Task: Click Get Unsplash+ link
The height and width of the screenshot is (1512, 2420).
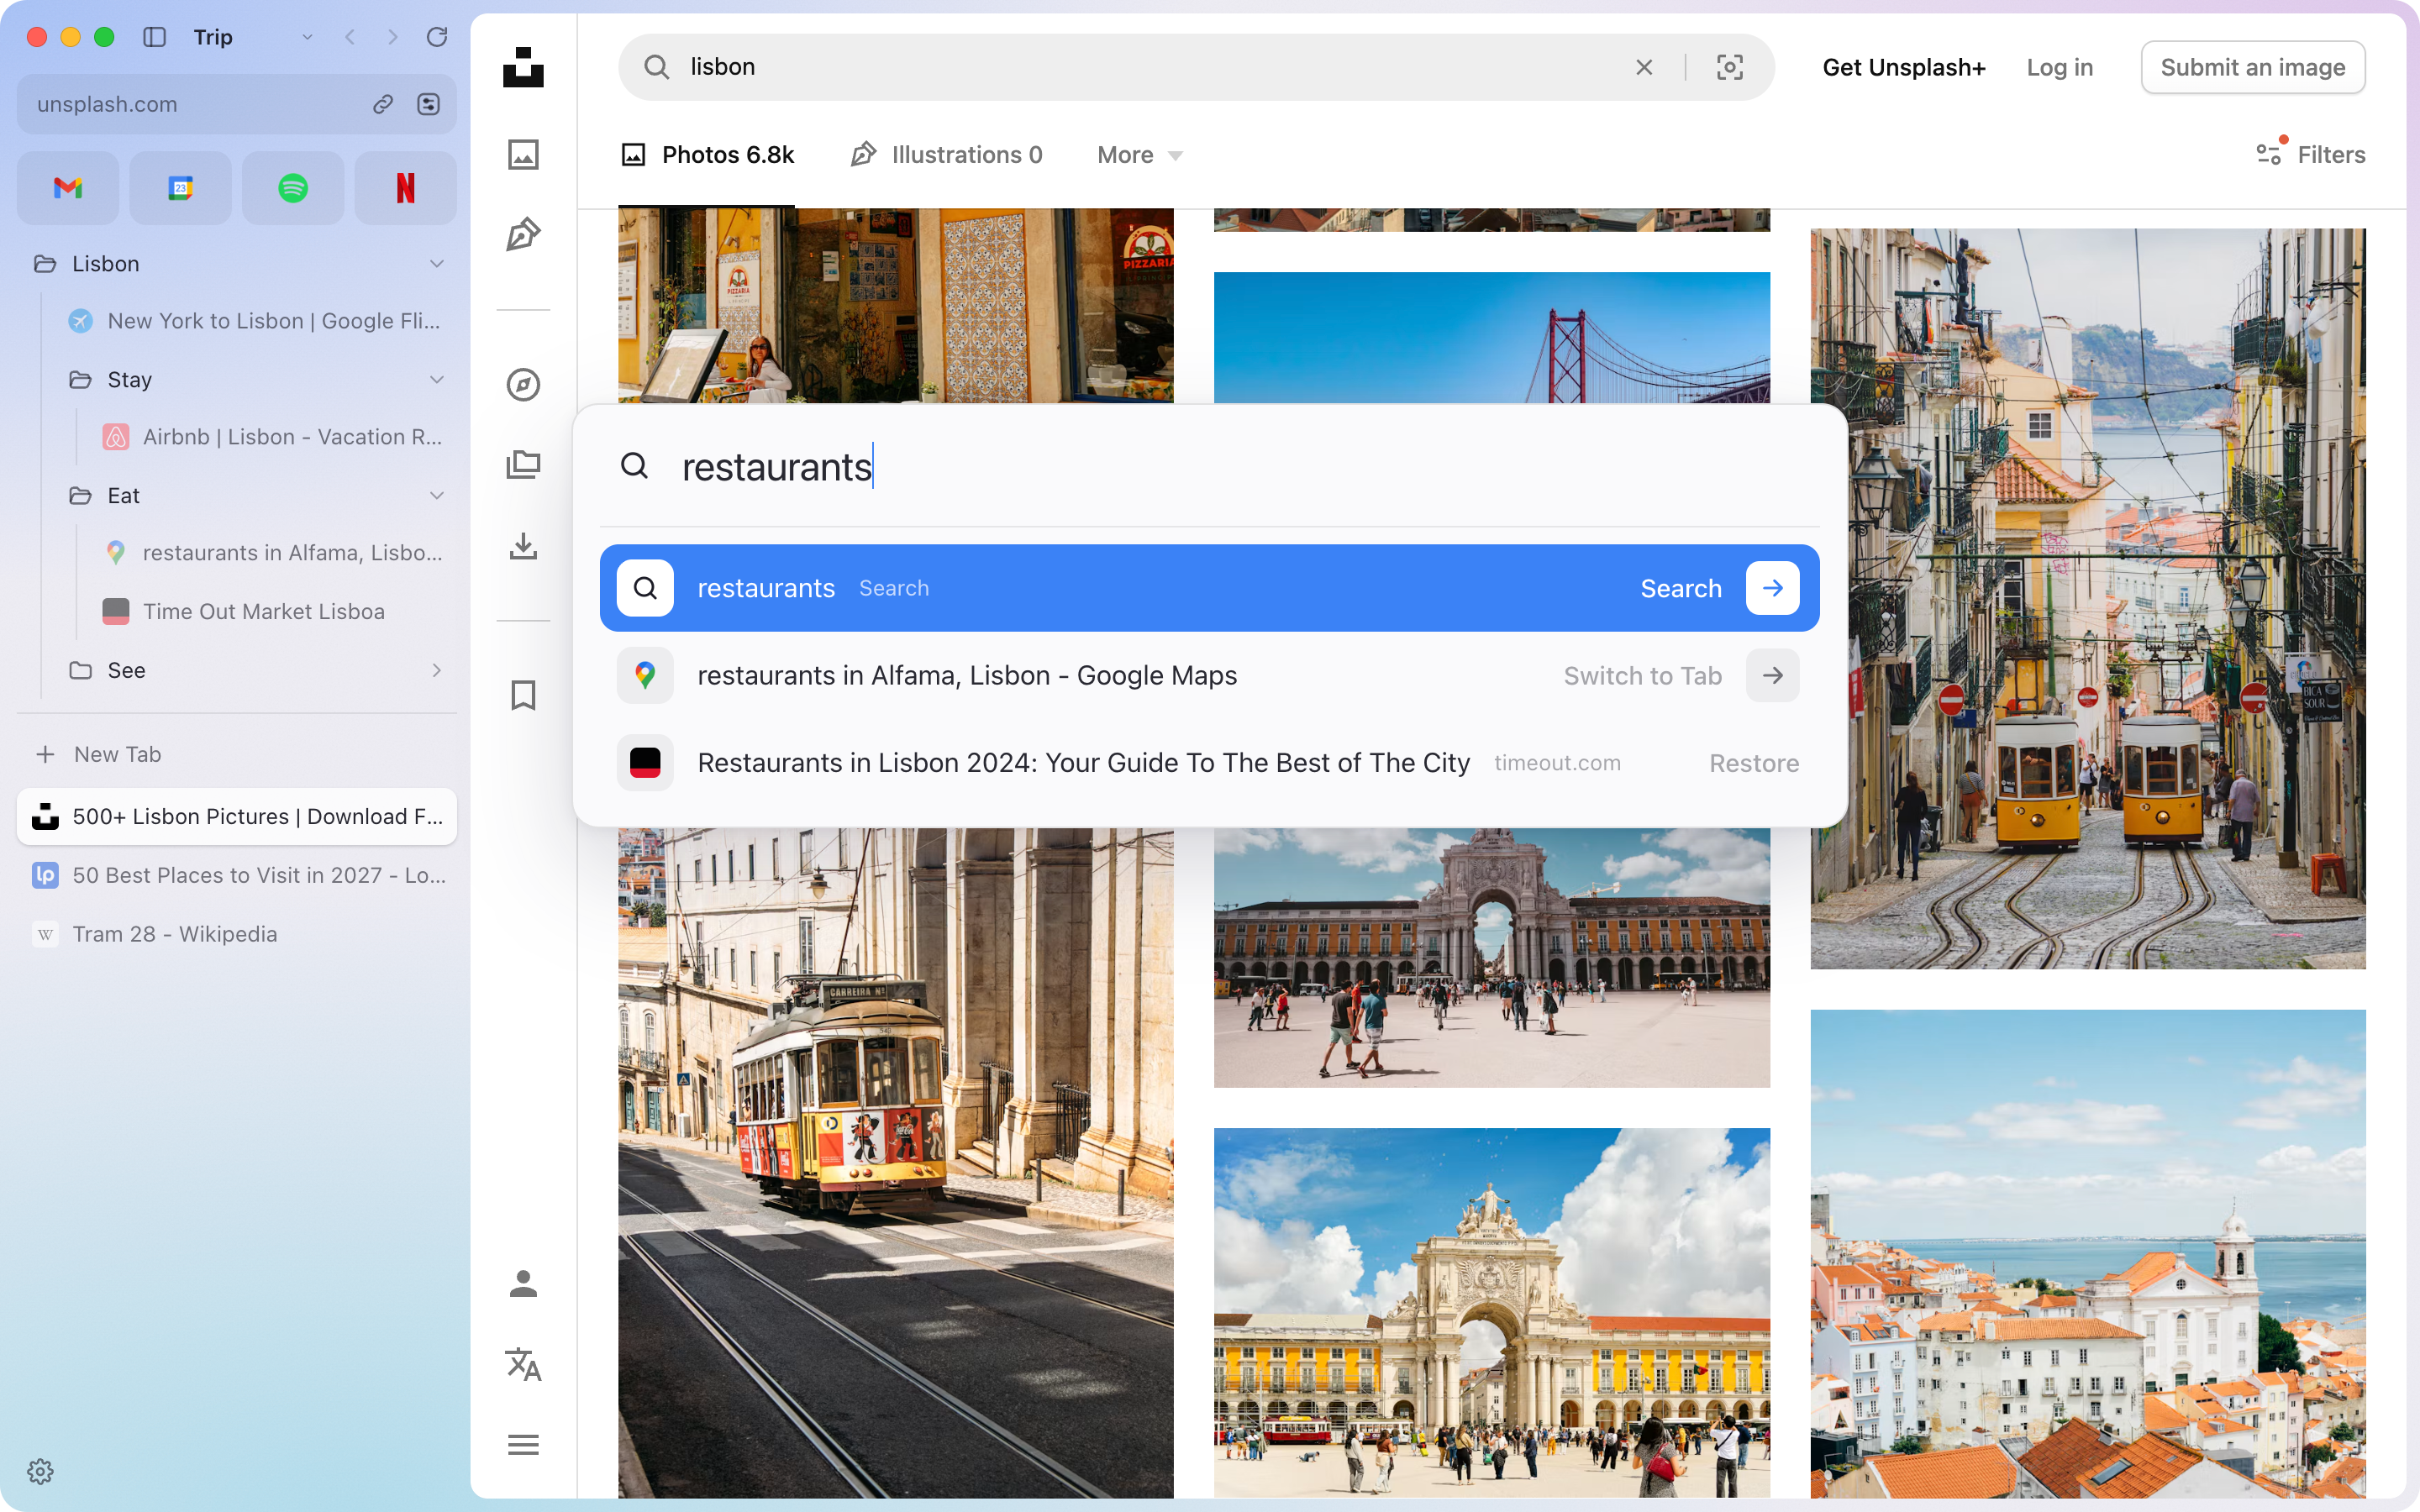Action: [x=1904, y=67]
